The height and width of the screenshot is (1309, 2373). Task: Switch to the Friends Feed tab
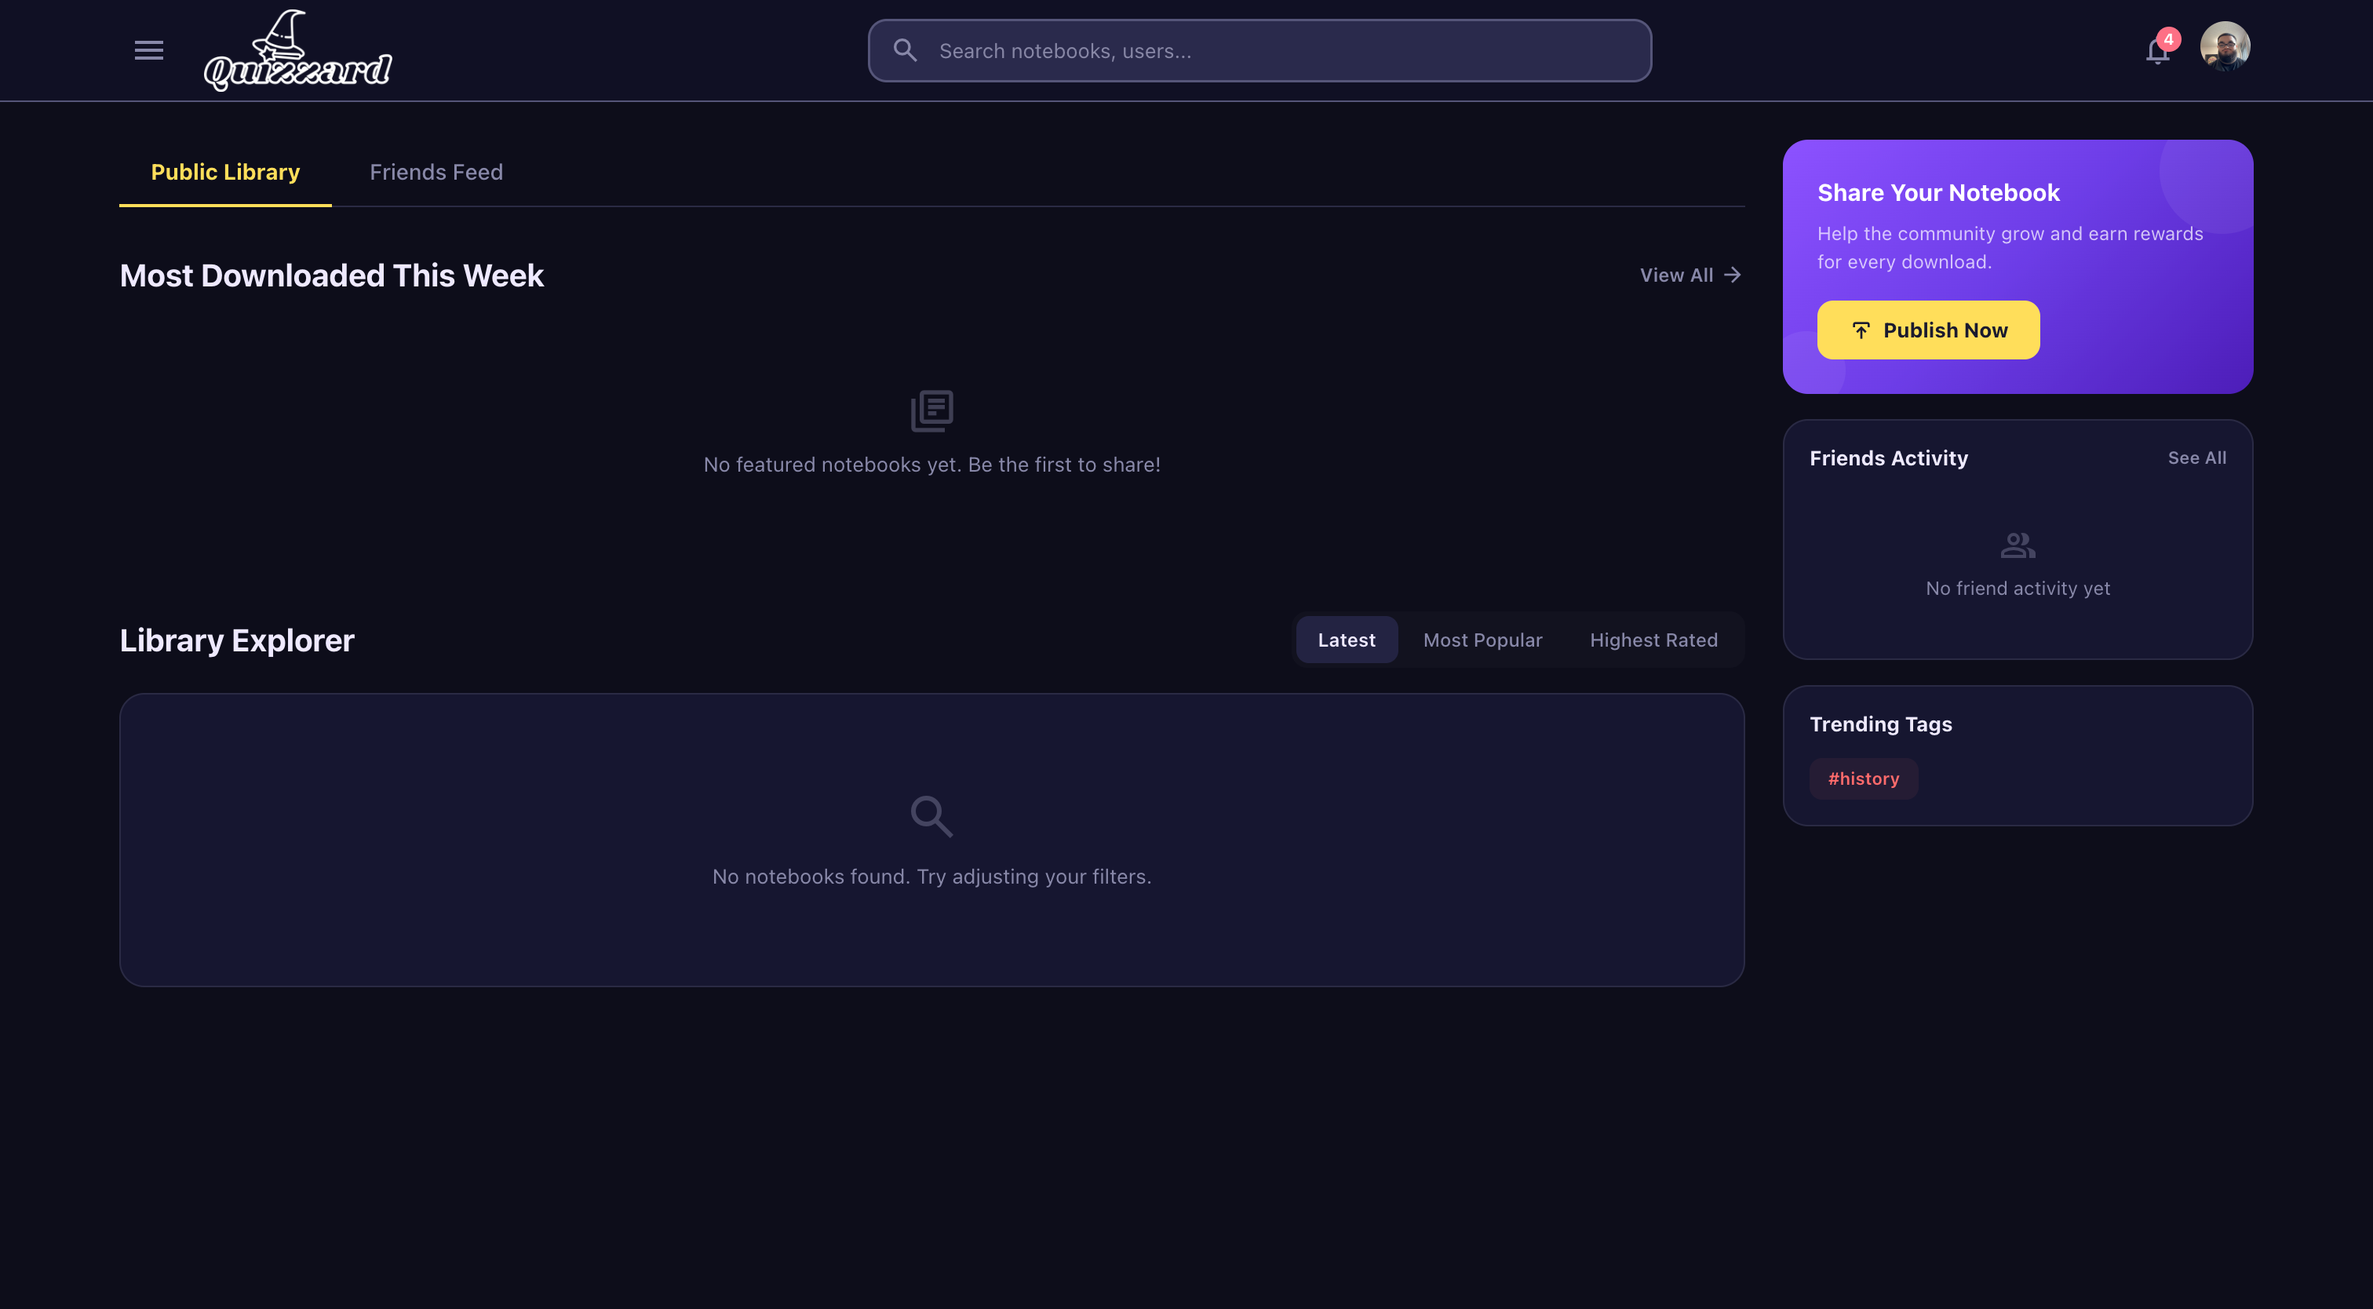(436, 173)
